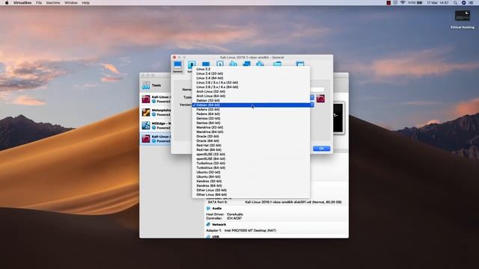Choose Xandros (32-bit) version
The height and width of the screenshot is (269, 479).
click(x=251, y=181)
